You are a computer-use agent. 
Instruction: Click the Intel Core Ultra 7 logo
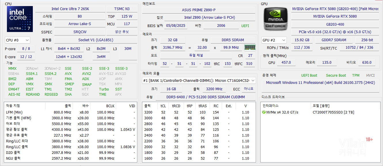tap(18, 19)
